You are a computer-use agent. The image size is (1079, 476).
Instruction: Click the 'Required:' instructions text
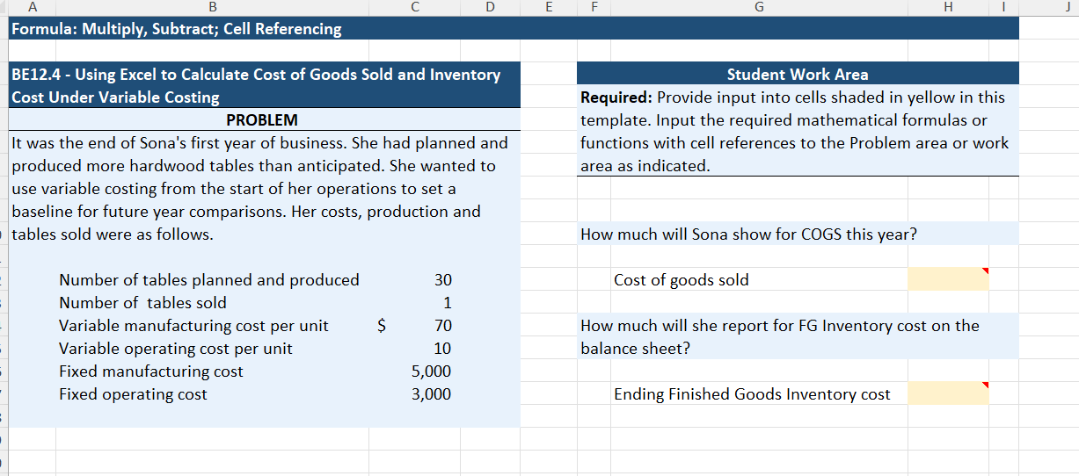(x=795, y=131)
